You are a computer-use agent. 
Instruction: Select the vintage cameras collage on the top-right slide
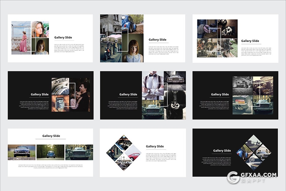(x=217, y=38)
